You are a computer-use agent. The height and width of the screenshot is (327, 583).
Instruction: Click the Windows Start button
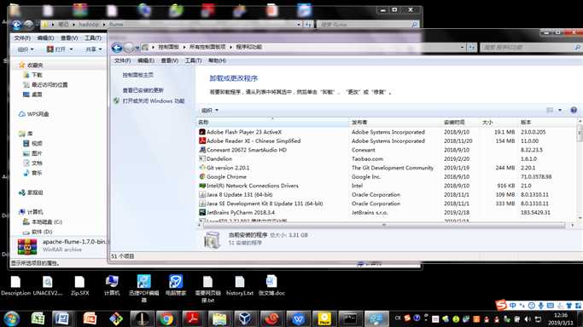click(x=11, y=318)
